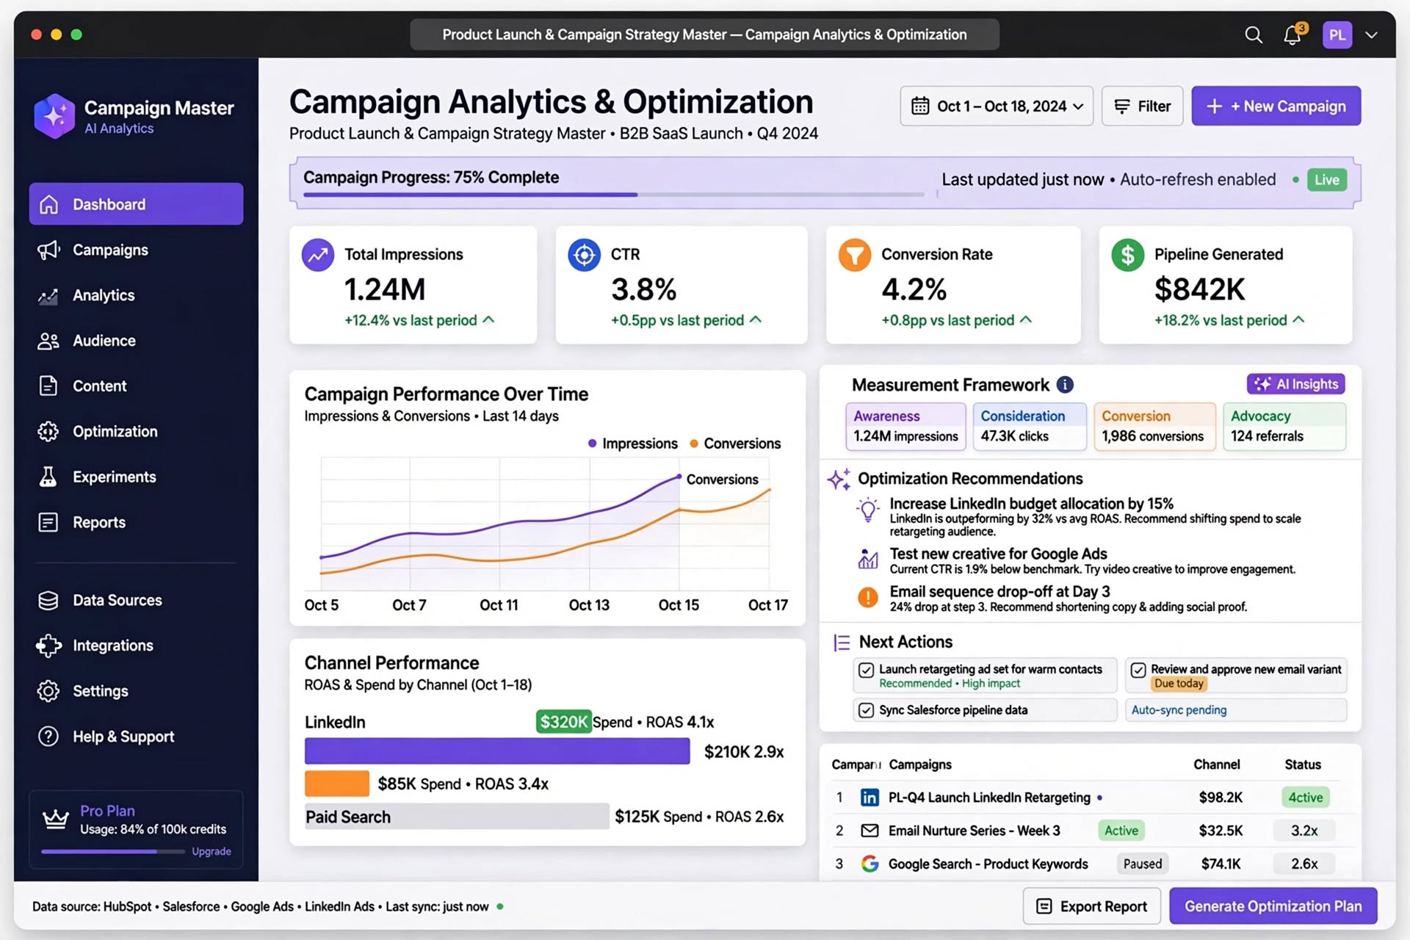Screen dimensions: 1410x940
Task: Open Settings gear icon in sidebar
Action: (x=48, y=691)
